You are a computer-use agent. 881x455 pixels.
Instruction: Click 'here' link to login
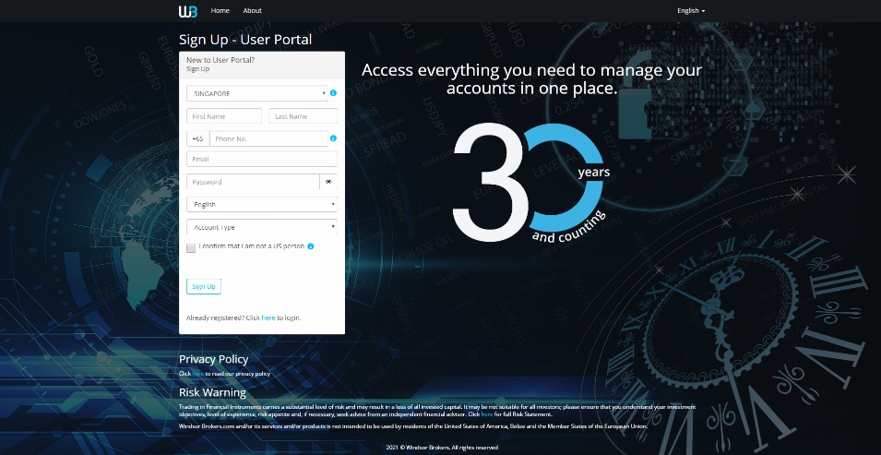tap(268, 317)
